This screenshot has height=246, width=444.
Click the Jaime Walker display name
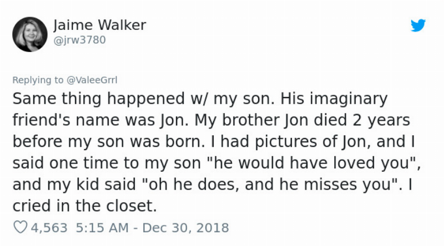coord(100,25)
